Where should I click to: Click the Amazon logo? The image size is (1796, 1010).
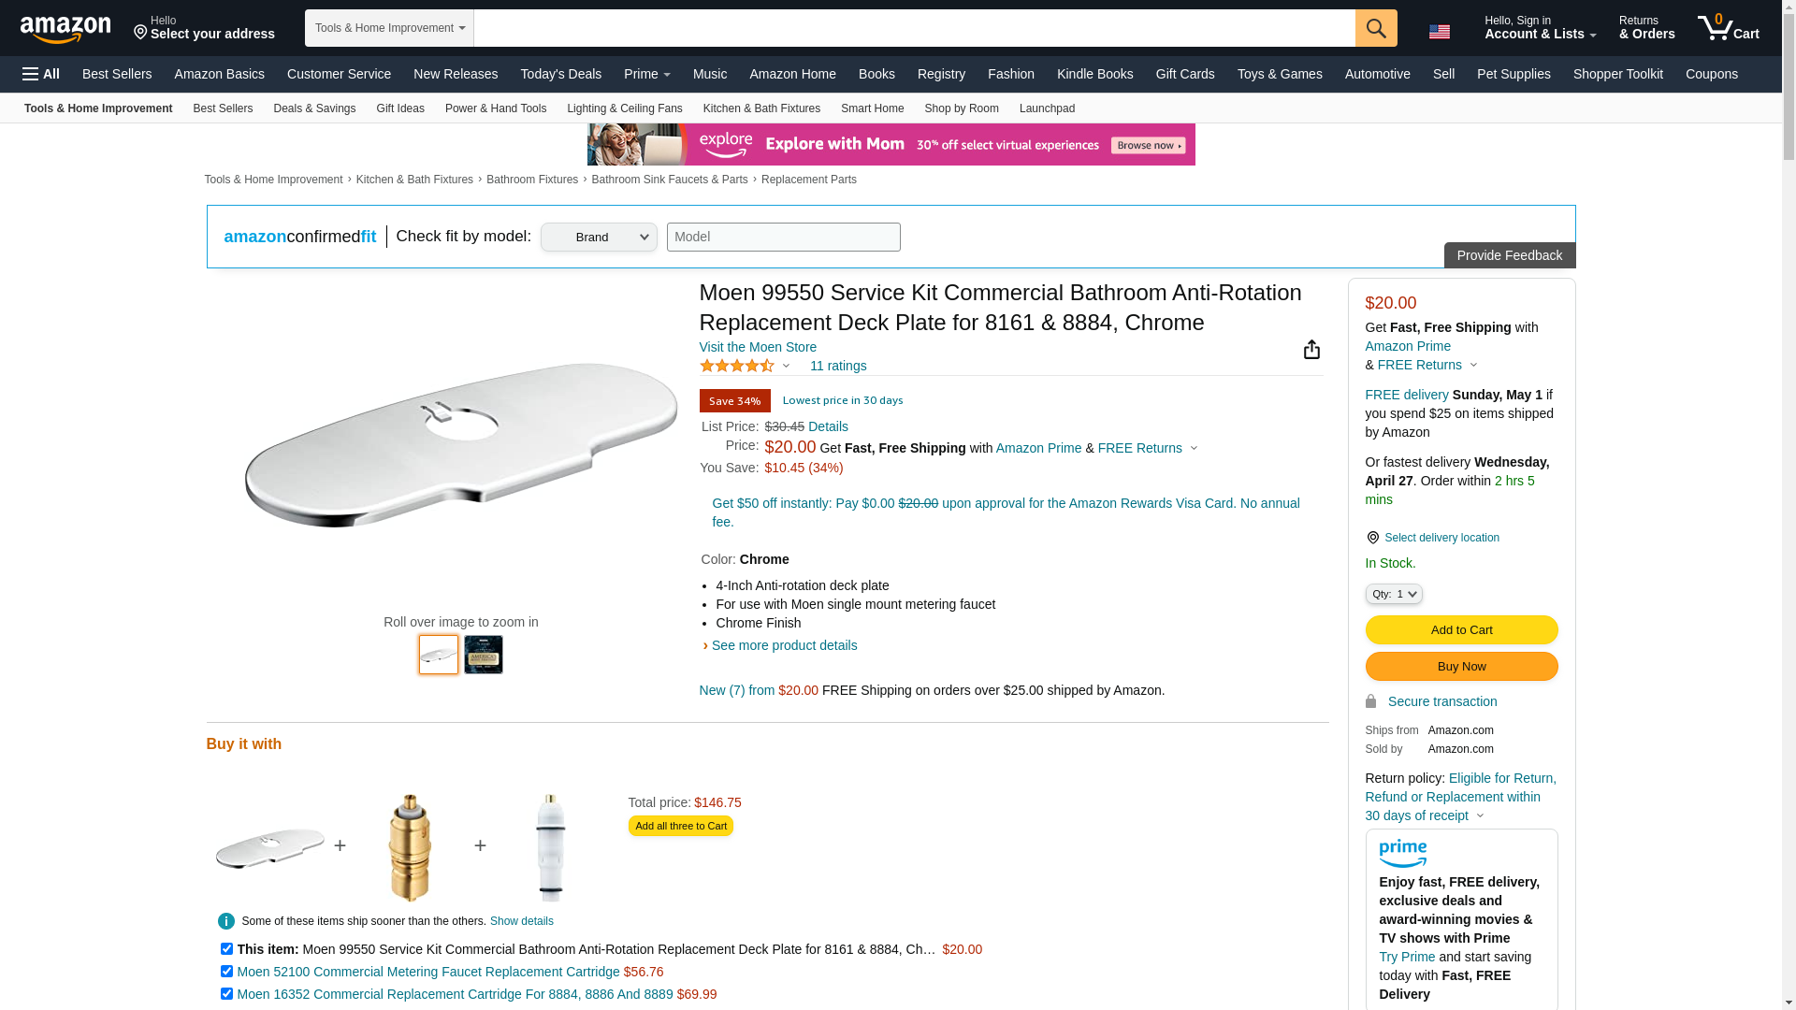[65, 29]
